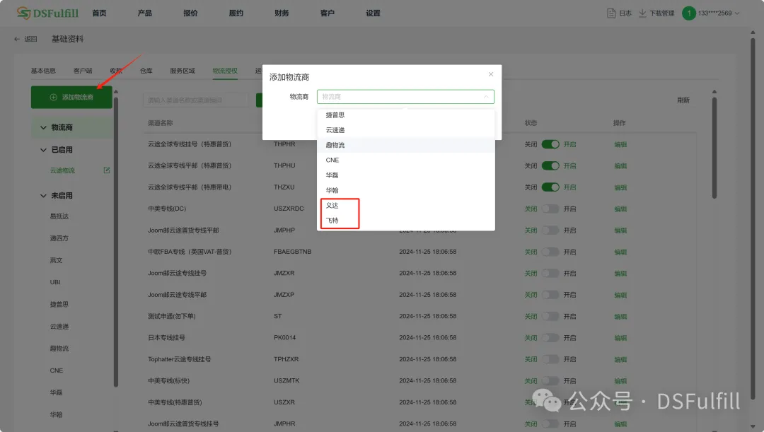The image size is (764, 432).
Task: Edit the 中美专线(DC) row
Action: 620,209
